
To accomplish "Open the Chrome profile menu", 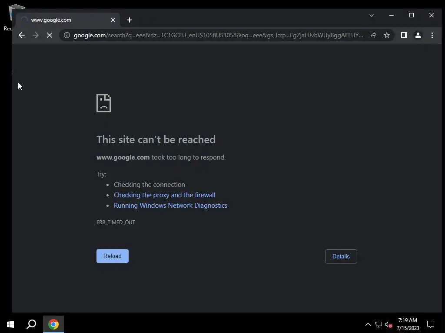I will 418,35.
